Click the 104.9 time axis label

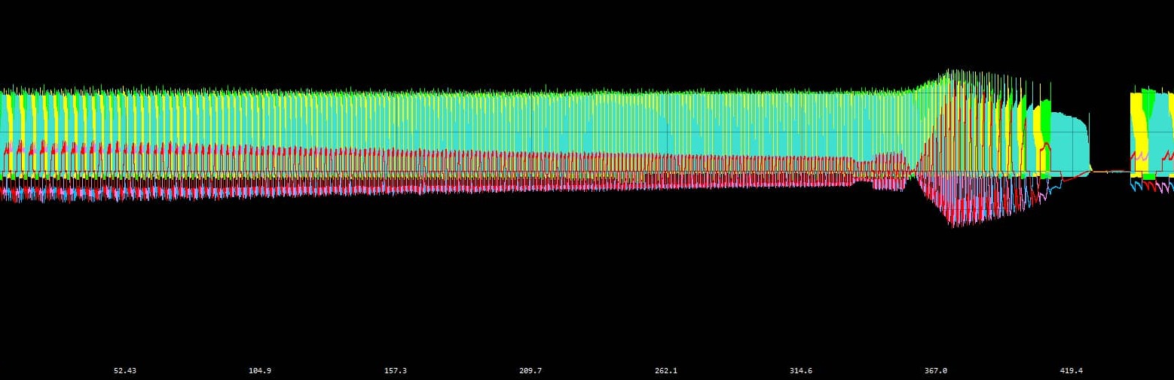coord(260,371)
